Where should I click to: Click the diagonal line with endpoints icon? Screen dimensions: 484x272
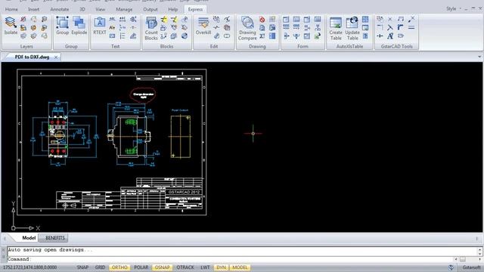click(x=411, y=20)
